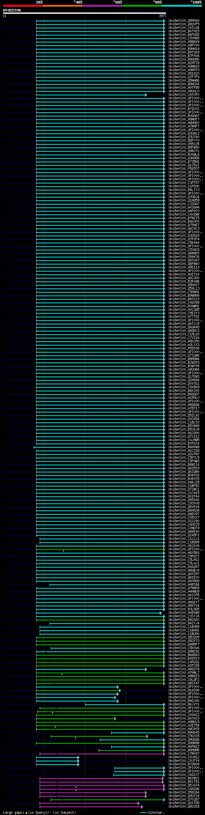Select the UniRef100_Q1HQ59 label
This screenshot has width=205, height=815.
184,201
